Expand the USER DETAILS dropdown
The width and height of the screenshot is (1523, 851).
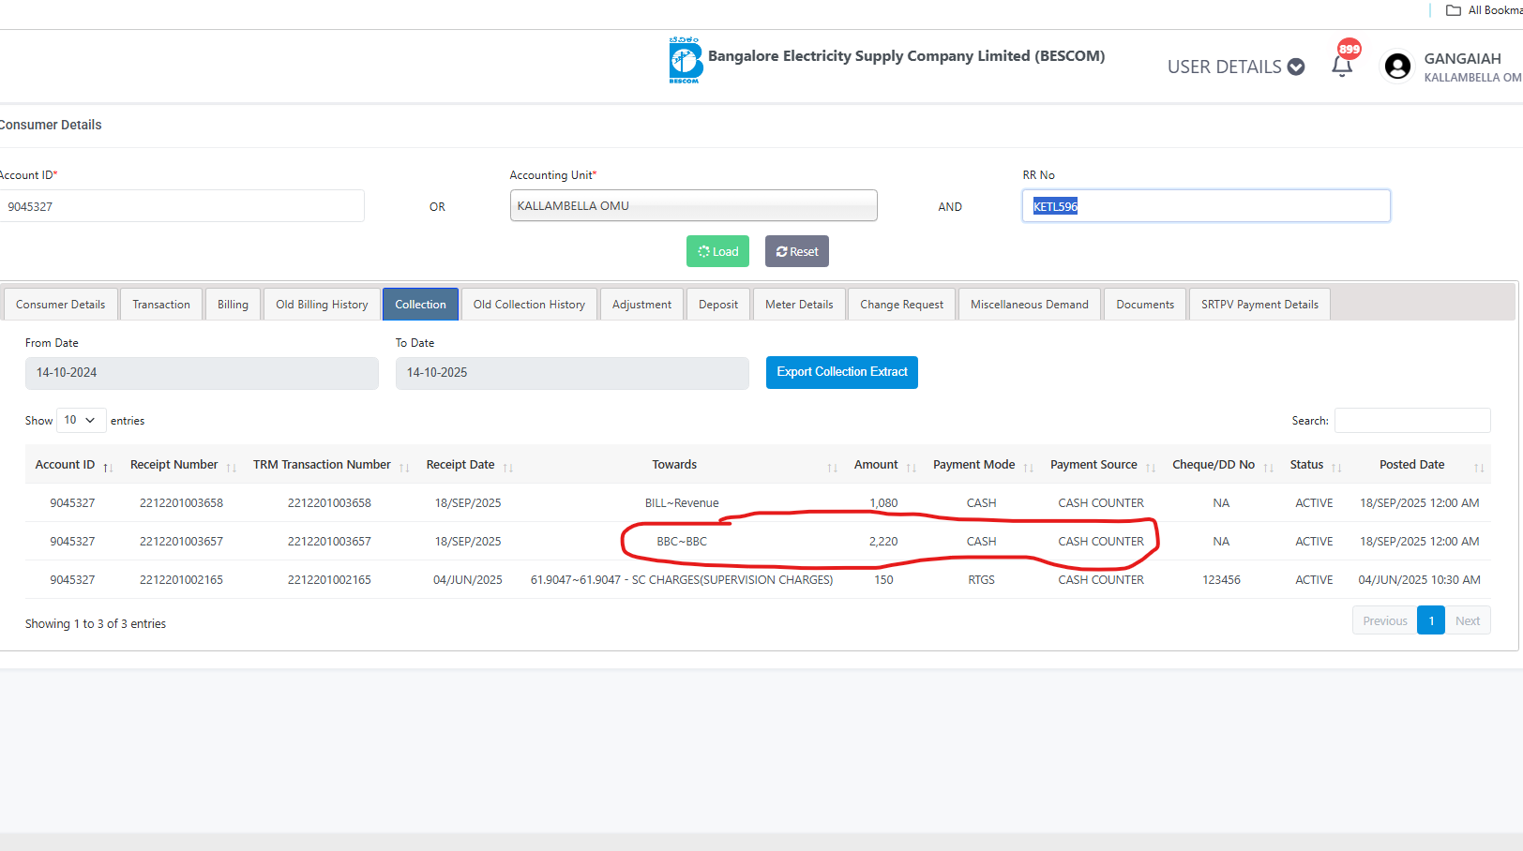[x=1235, y=67]
